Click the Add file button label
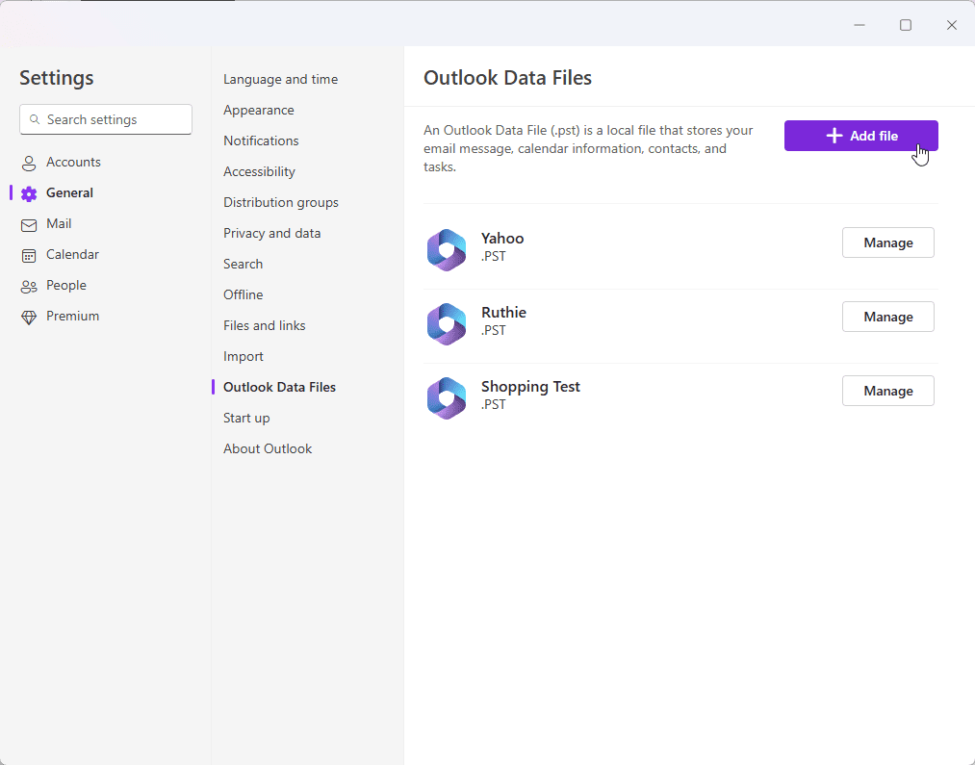Screen dimensions: 975x765 [874, 136]
